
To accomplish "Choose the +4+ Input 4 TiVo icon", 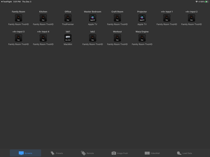I will (x=43, y=38).
